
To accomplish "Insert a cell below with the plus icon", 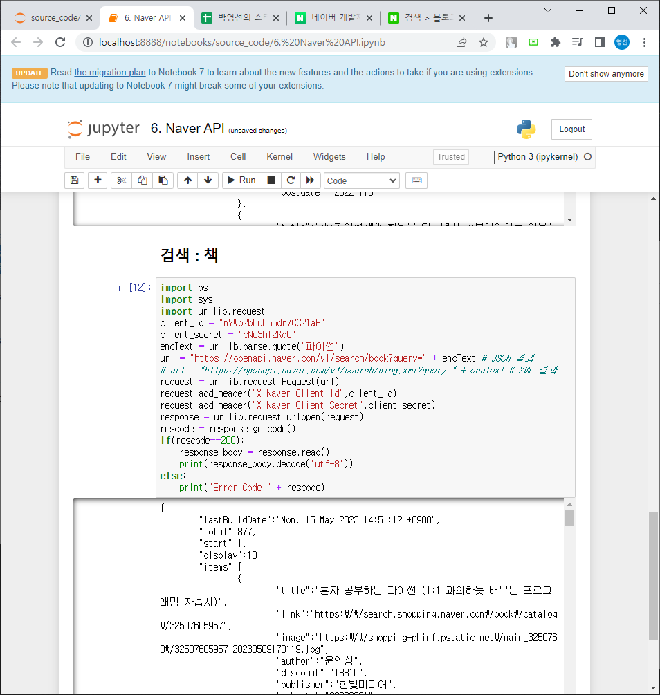I will [x=98, y=180].
